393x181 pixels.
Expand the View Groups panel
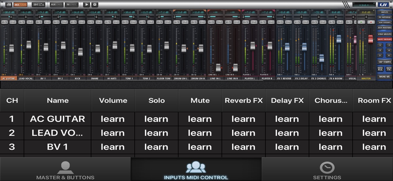384,34
